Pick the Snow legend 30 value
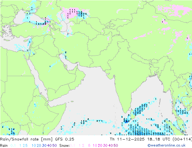The width and height of the screenshot is (192, 148). pyautogui.click(x=105, y=146)
